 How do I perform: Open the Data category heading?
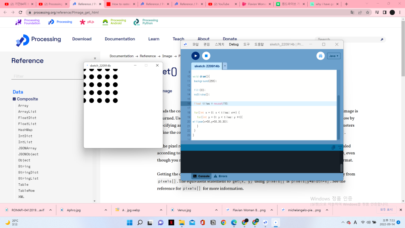click(x=18, y=92)
